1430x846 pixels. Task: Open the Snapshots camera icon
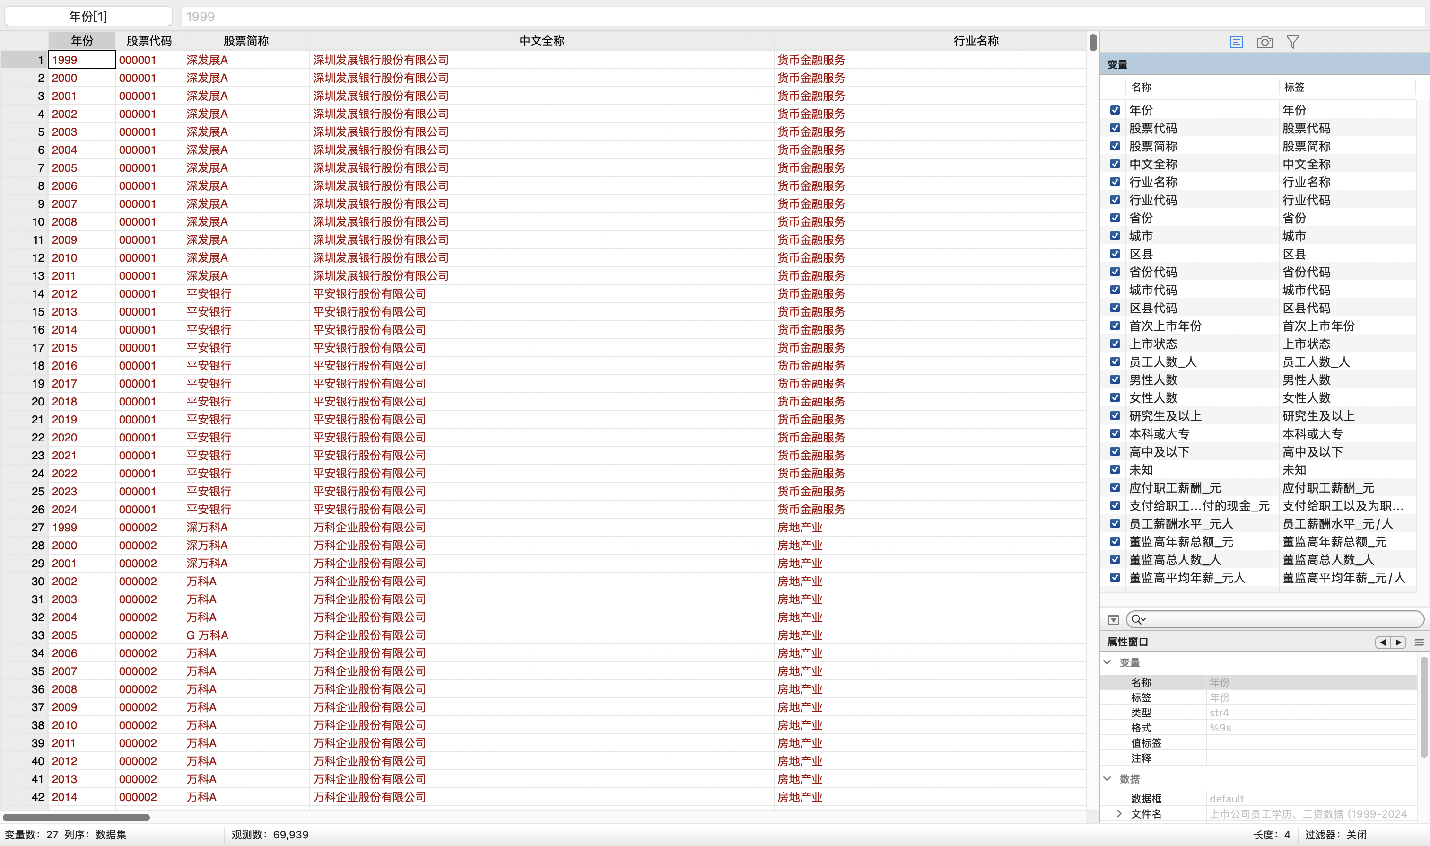(x=1264, y=42)
